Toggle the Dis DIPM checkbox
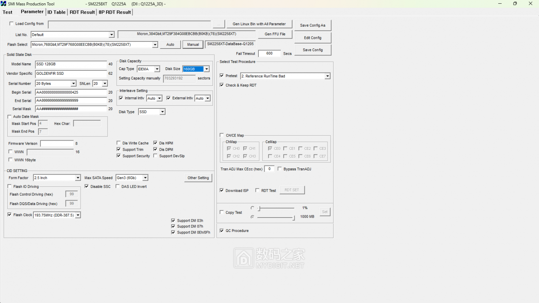The width and height of the screenshot is (539, 303). [155, 149]
